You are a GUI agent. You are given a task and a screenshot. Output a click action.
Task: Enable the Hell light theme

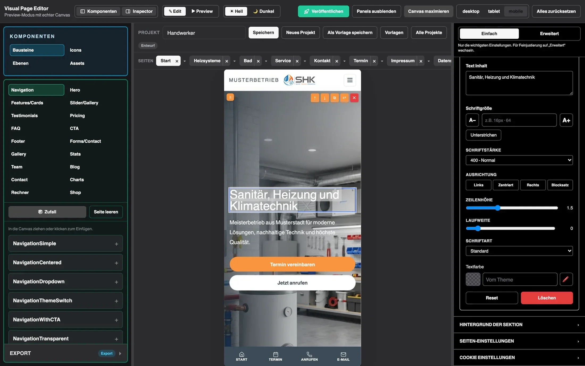236,11
